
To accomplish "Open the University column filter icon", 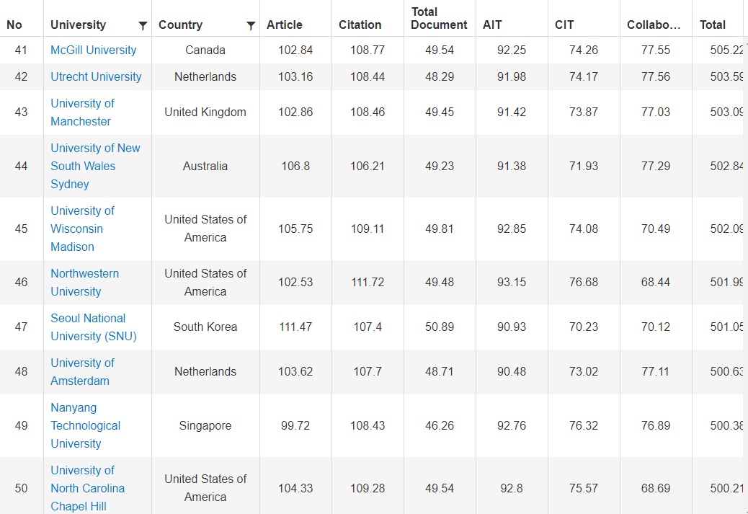I will tap(143, 26).
